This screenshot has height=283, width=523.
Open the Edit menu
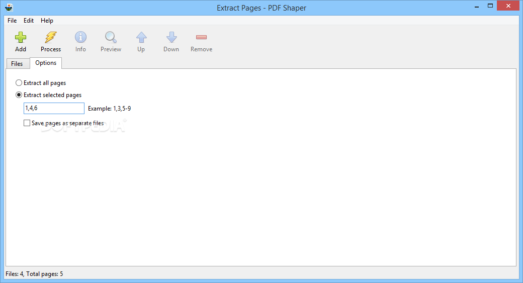point(28,20)
